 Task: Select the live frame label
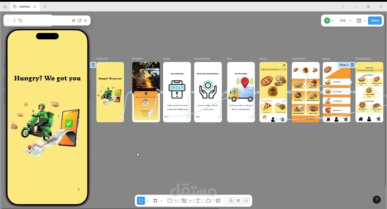point(229,59)
